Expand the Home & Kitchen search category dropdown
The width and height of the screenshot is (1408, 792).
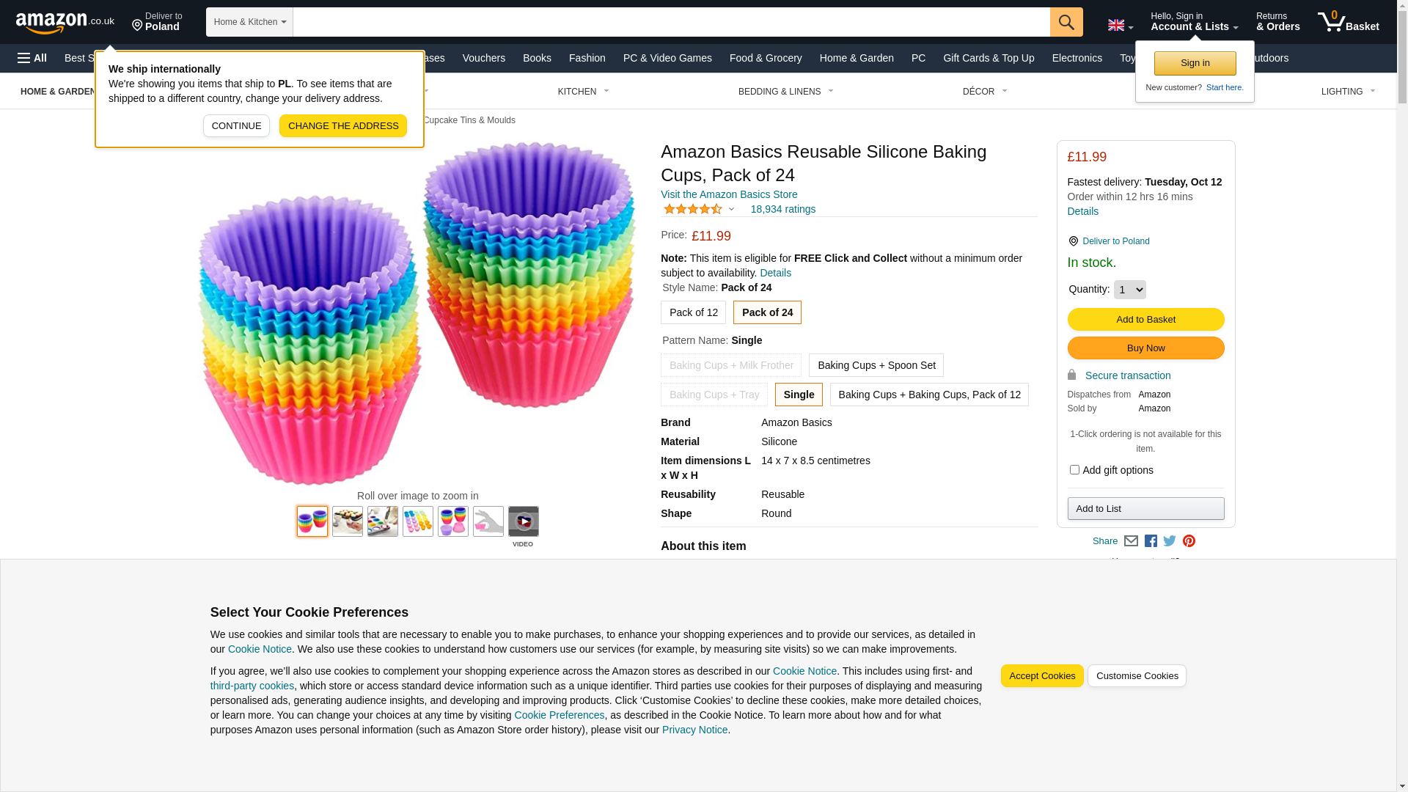pyautogui.click(x=249, y=22)
